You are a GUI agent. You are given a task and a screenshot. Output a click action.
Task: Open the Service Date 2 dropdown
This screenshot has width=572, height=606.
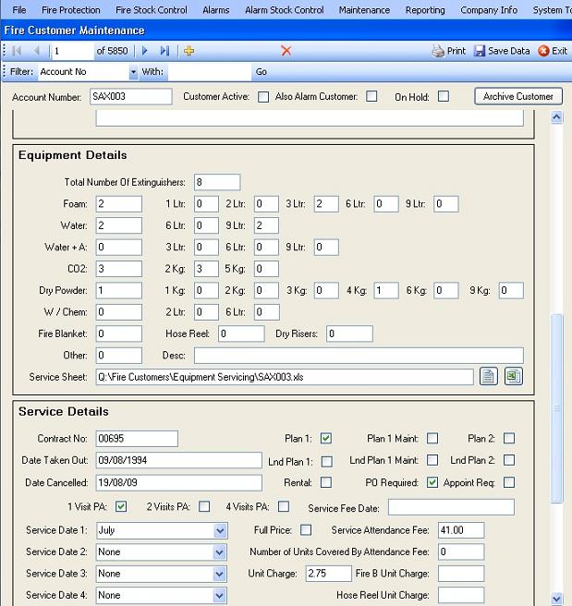point(220,552)
